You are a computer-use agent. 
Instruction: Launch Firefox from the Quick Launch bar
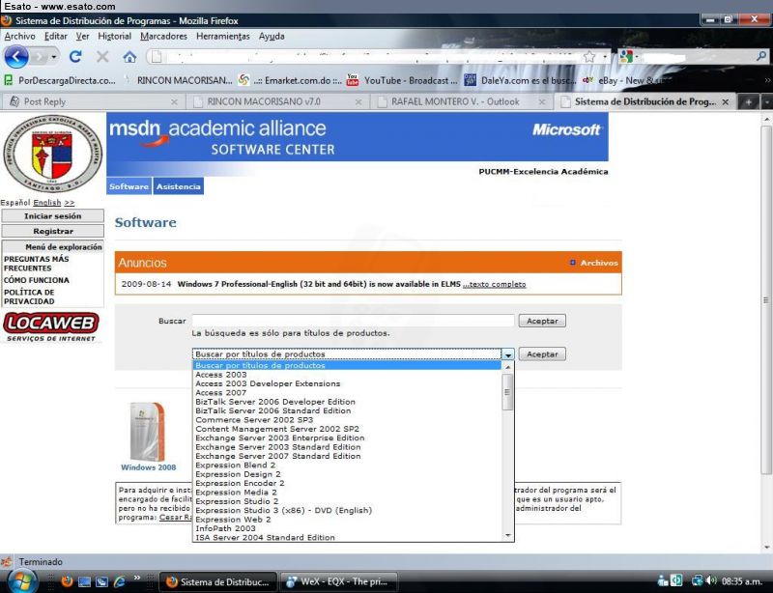pos(67,581)
